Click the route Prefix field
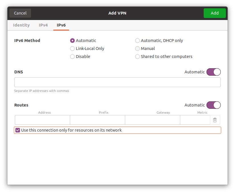 click(98, 120)
